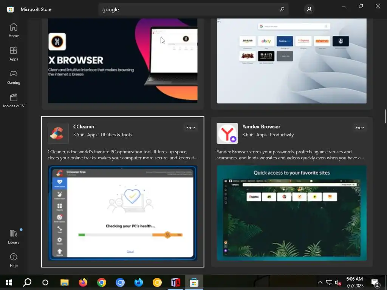Open the TA app from the taskbar
This screenshot has width=387, height=290.
[x=175, y=282]
